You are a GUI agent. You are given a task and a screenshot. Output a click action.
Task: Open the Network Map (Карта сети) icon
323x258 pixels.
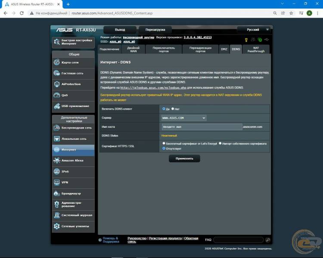[57, 62]
